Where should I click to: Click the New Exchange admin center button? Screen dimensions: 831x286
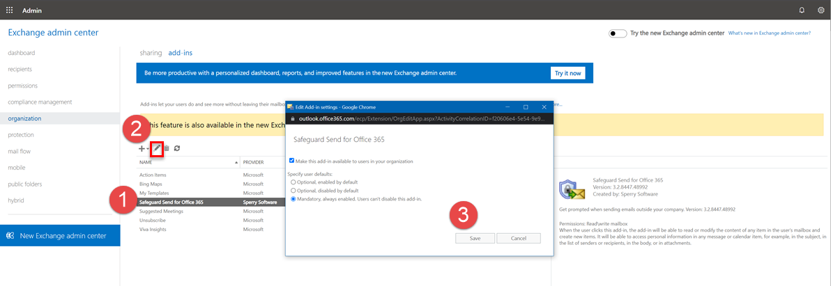tap(60, 236)
